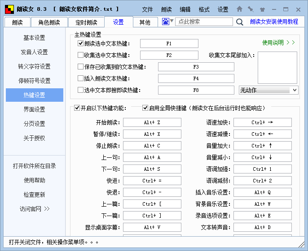
Task: Click the F3 hotkey field
Action: [196, 67]
